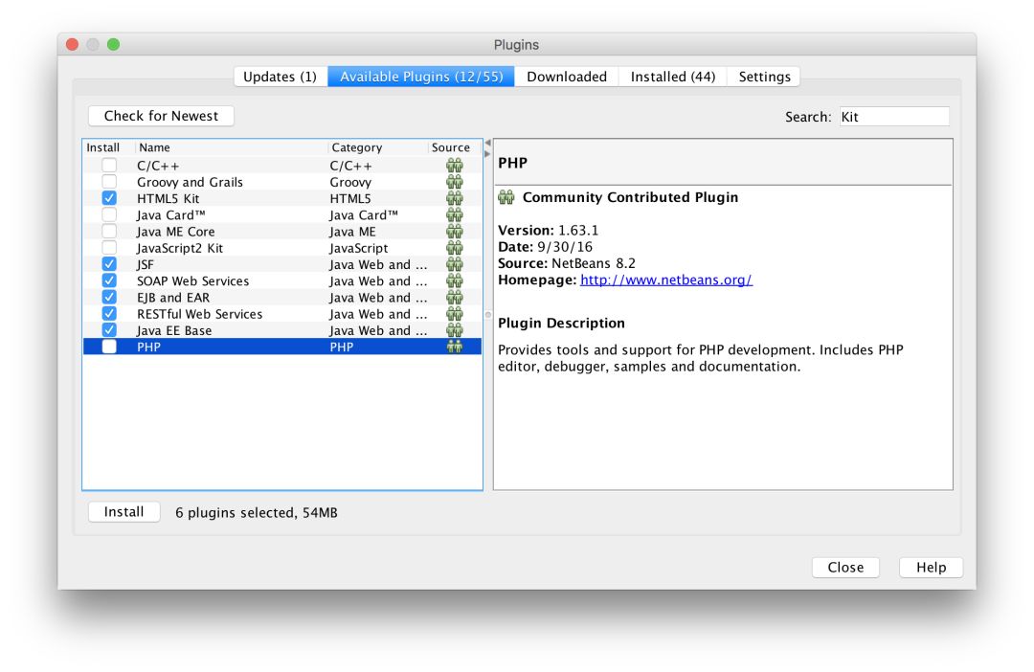The height and width of the screenshot is (672, 1034).
Task: Click the community source icon for C/C++
Action: tap(454, 166)
